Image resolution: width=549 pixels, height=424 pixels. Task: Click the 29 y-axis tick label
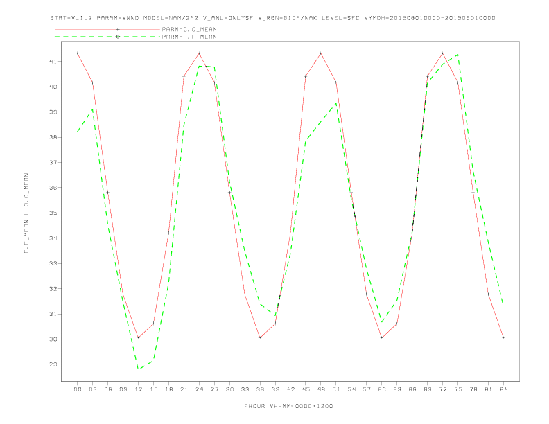[53, 364]
